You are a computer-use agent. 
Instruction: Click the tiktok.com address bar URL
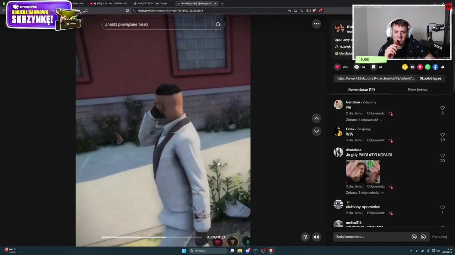(171, 11)
